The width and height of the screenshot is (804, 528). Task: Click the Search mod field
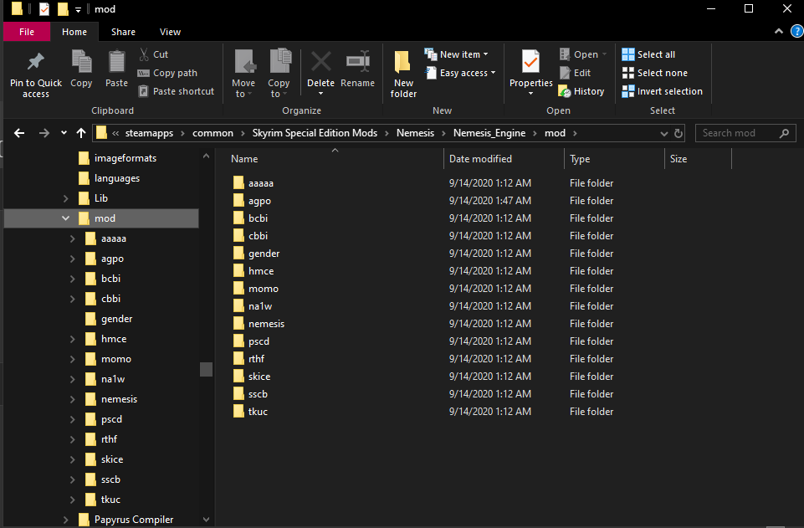pyautogui.click(x=745, y=133)
